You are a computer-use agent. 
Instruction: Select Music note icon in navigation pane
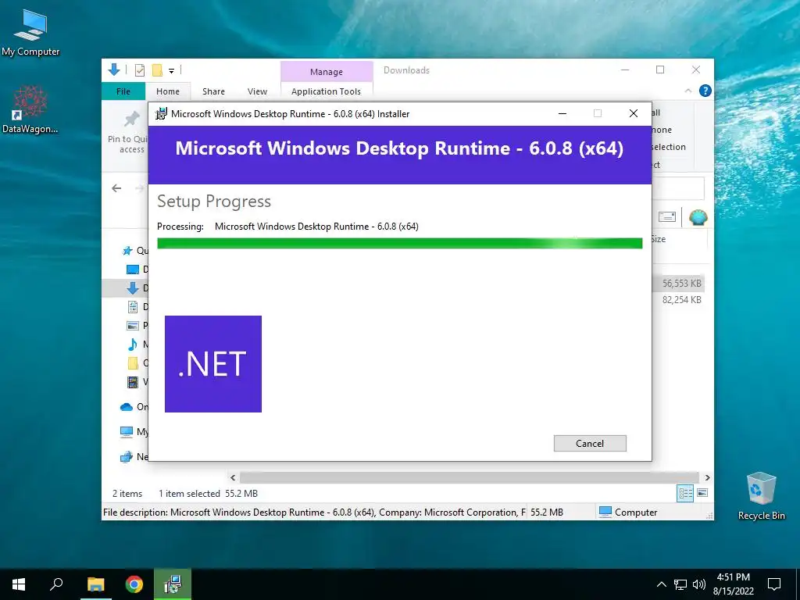tap(133, 345)
